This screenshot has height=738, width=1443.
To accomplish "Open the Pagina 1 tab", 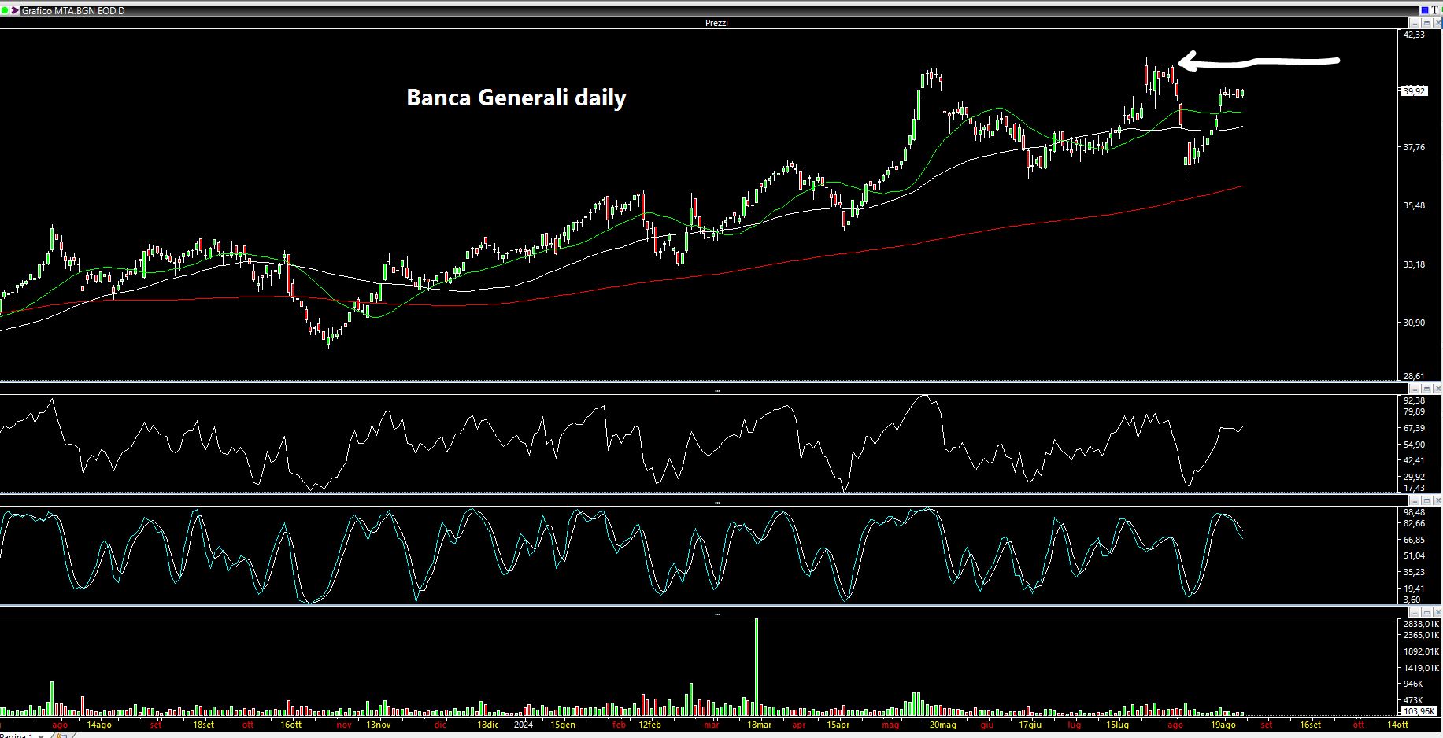I will click(x=16, y=735).
